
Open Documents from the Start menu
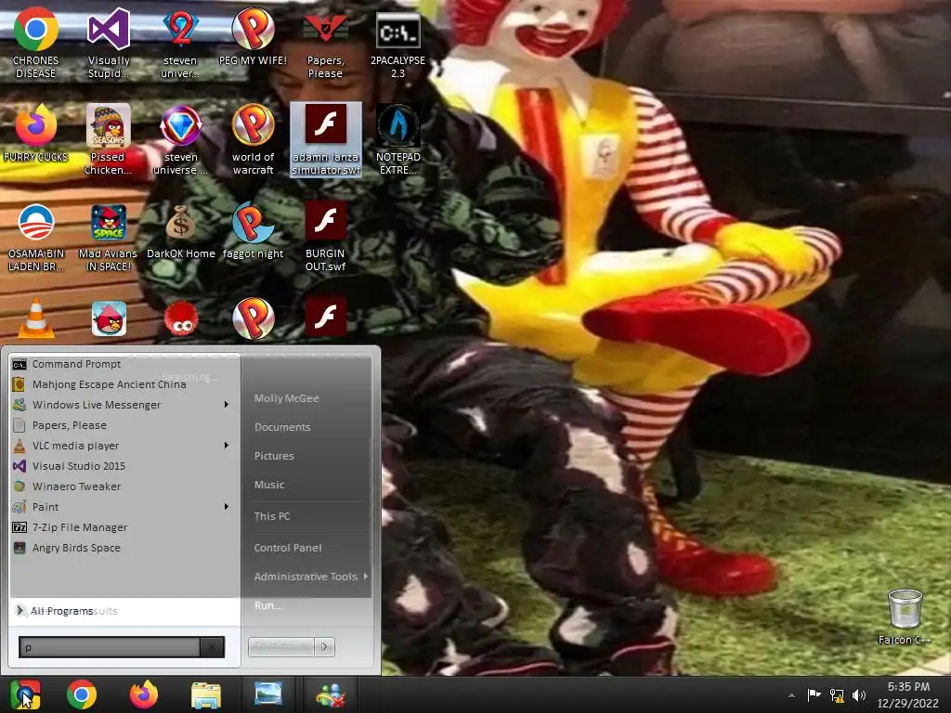pyautogui.click(x=282, y=427)
